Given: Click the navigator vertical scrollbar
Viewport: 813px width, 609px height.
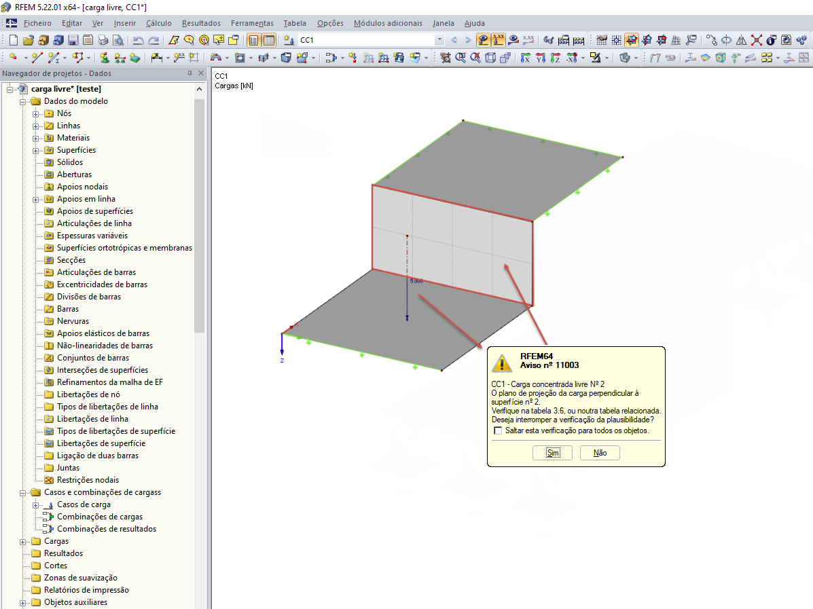Looking at the screenshot, I should [199, 215].
